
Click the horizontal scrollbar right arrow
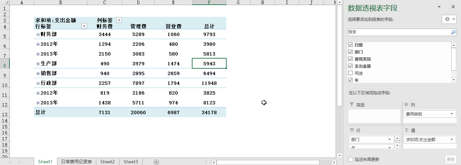coord(334,162)
